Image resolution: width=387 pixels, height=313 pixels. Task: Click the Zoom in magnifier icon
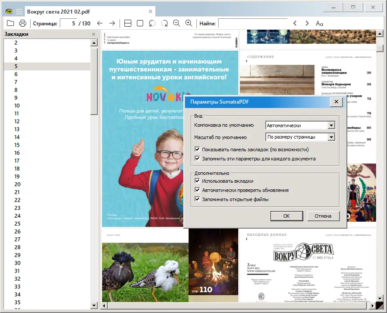(x=189, y=23)
